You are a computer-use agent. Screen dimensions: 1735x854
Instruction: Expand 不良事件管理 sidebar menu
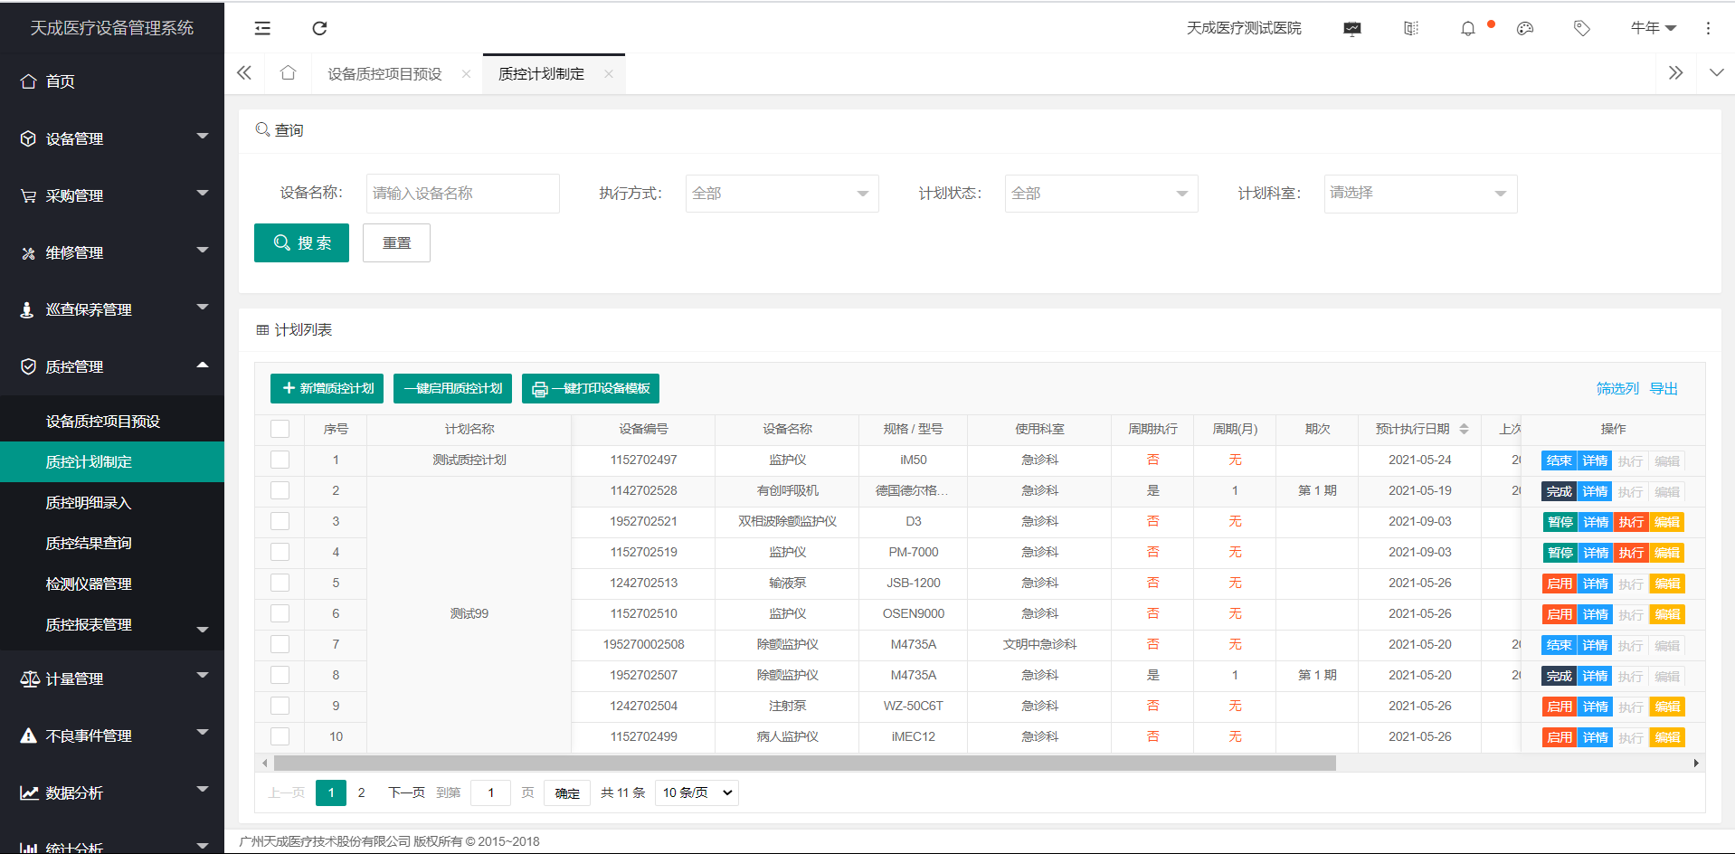[112, 735]
